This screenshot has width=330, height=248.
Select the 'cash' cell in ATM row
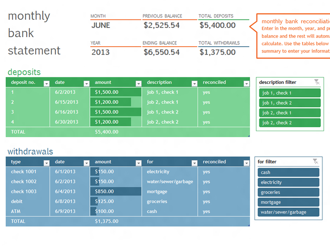click(x=170, y=211)
